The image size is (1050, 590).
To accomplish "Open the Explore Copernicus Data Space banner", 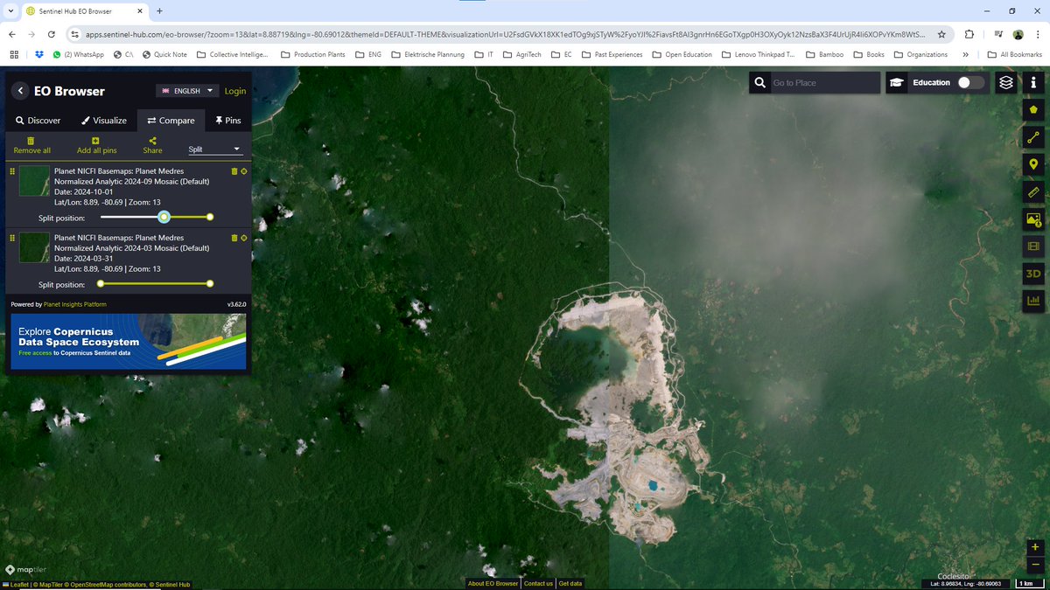I will (x=129, y=342).
